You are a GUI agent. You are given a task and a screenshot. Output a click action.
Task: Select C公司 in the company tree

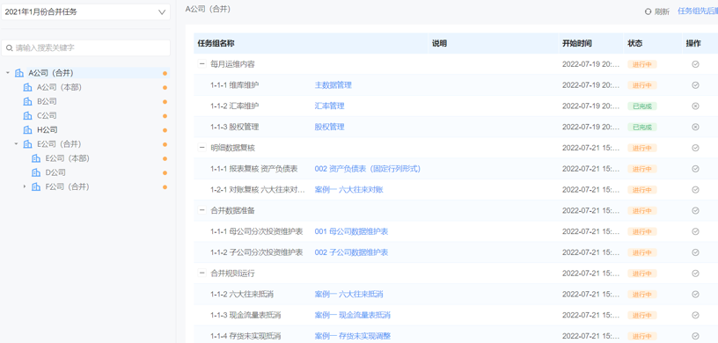point(47,115)
